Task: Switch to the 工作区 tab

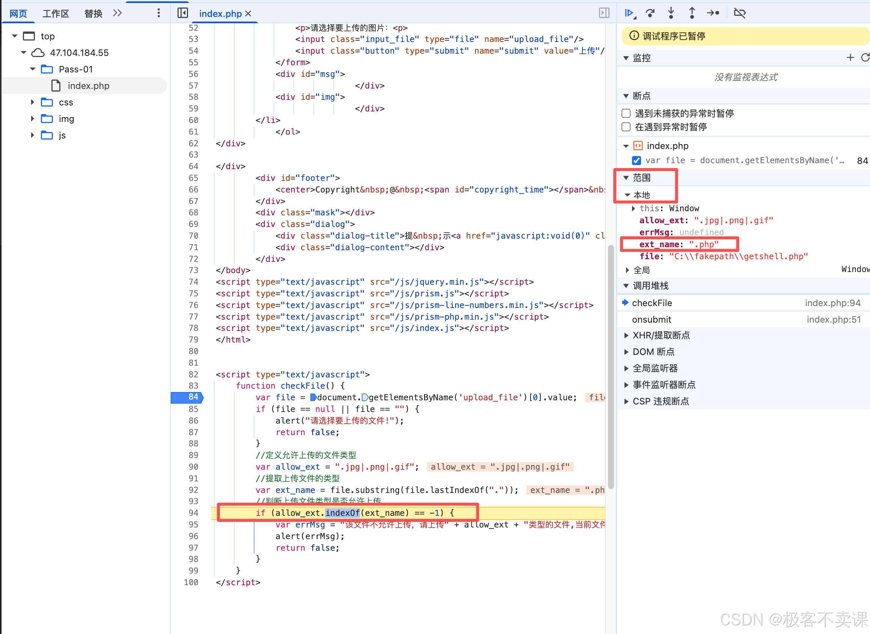Action: point(56,14)
